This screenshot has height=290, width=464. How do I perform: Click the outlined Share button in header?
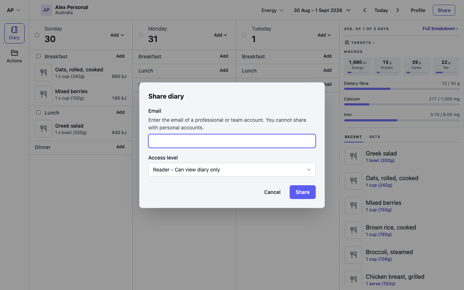(444, 10)
